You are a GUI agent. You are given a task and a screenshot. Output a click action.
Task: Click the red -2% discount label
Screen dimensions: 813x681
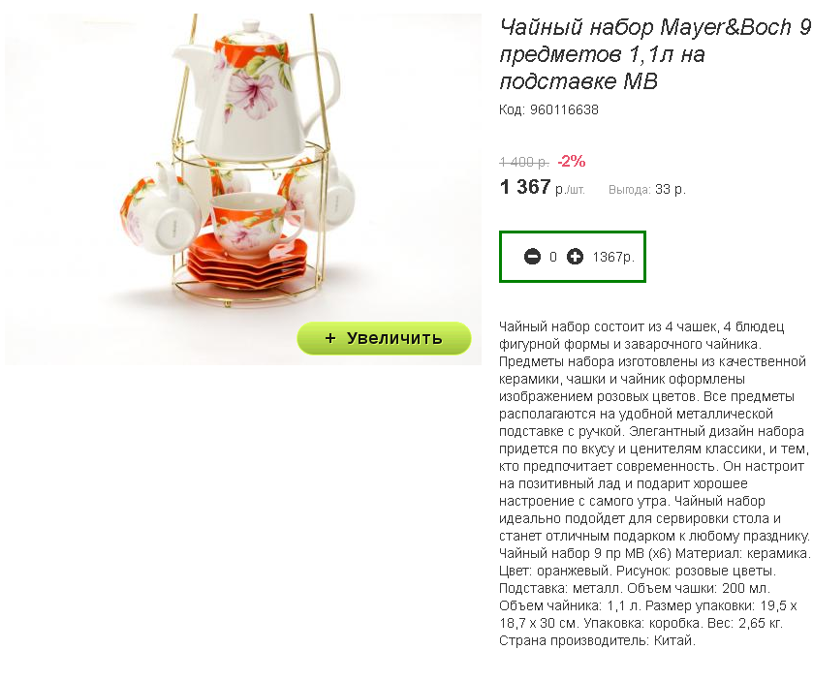click(x=572, y=162)
